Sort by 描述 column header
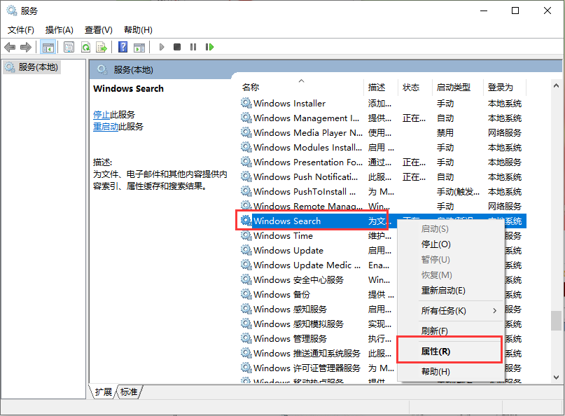Viewport: 565px width, 416px height. (x=380, y=88)
